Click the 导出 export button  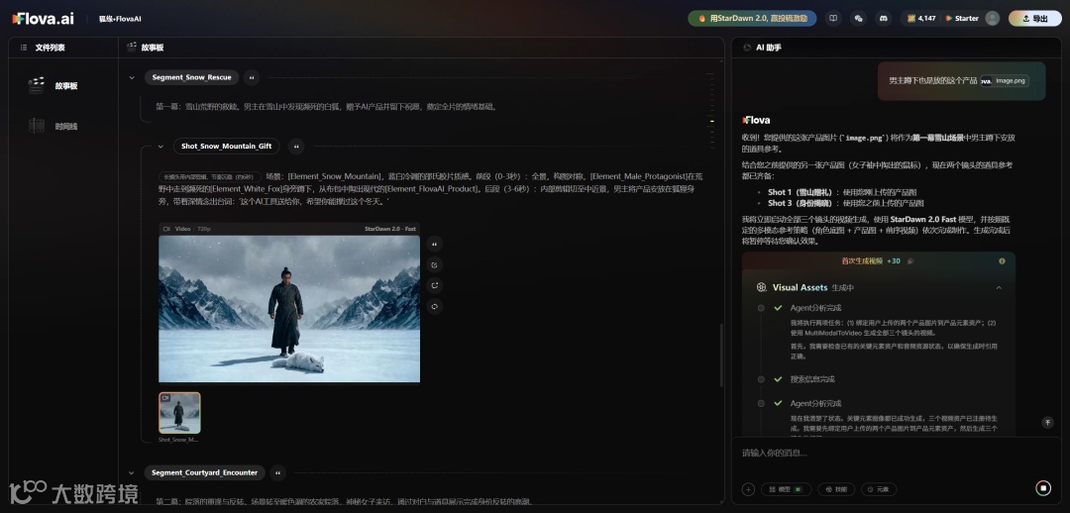click(x=1034, y=19)
